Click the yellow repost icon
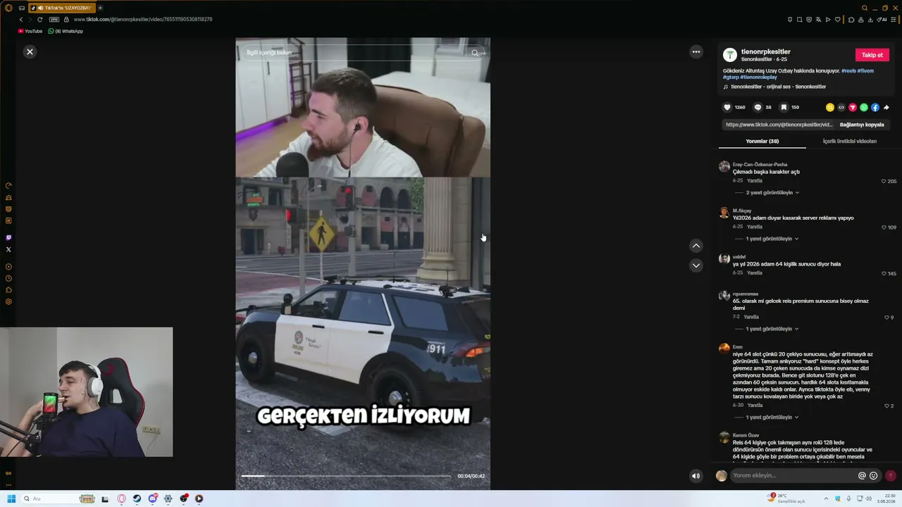The image size is (902, 507). 830,107
